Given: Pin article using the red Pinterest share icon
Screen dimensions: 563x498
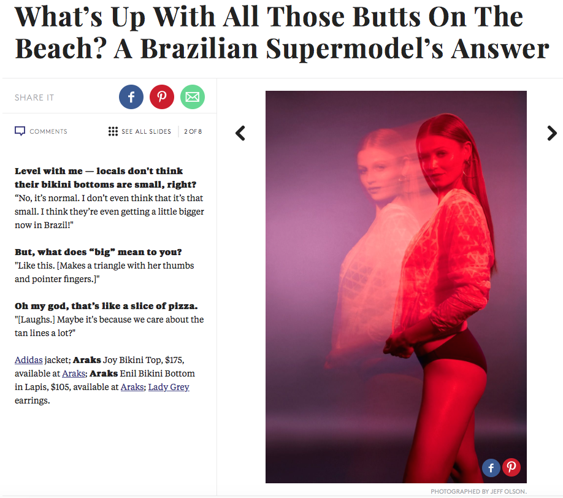Looking at the screenshot, I should click(161, 97).
